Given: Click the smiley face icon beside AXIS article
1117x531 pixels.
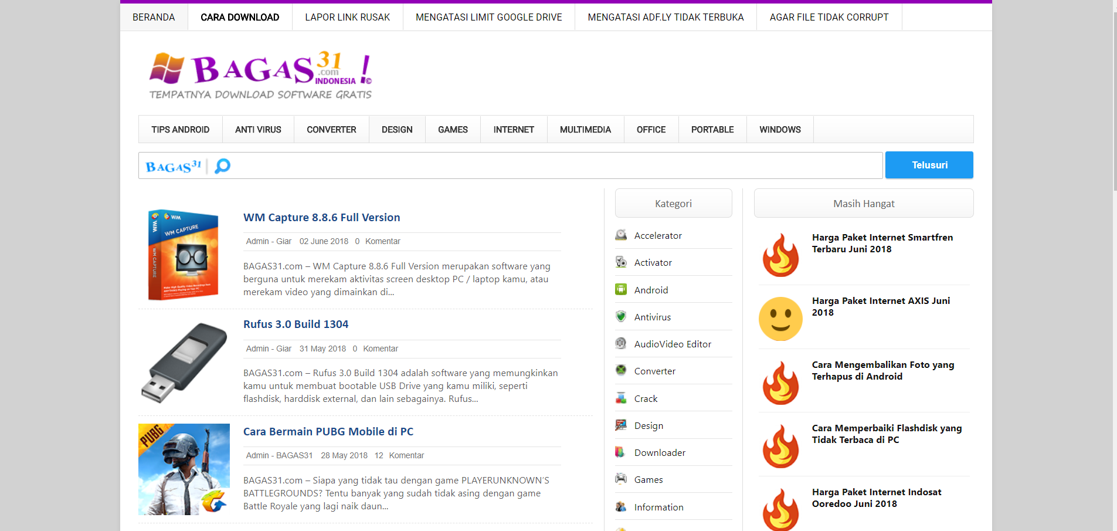Looking at the screenshot, I should (x=780, y=319).
